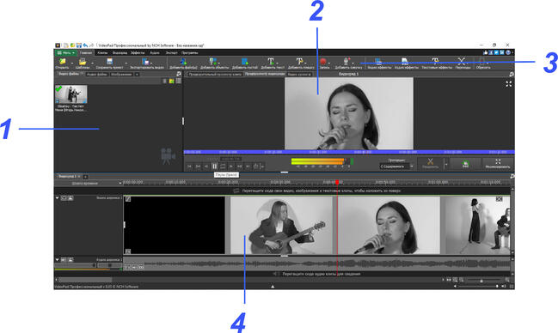This screenshot has width=558, height=333.
Task: Click the Export Video toolbar icon
Action: click(147, 62)
